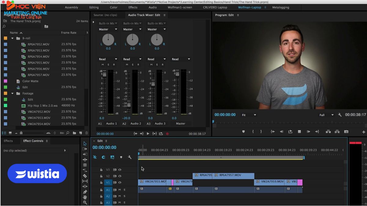The width and height of the screenshot is (367, 206).
Task: Select the Track Select Forward tool
Action: 85,149
